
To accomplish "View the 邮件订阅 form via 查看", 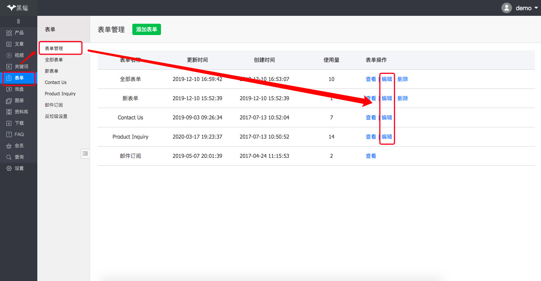I will coord(371,156).
